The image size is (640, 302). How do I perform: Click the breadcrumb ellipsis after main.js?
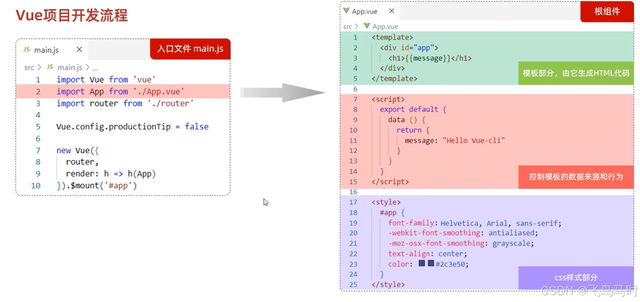[95, 68]
